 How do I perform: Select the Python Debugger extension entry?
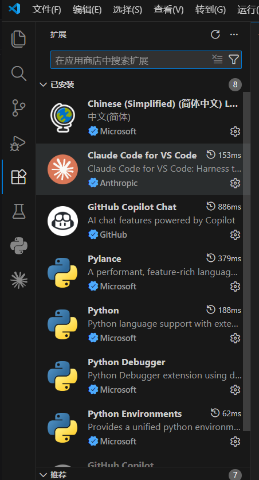[x=140, y=376]
